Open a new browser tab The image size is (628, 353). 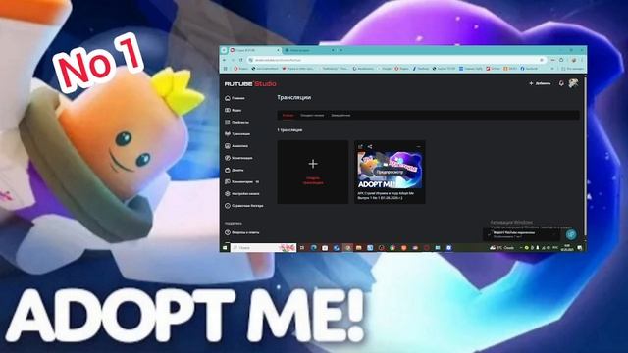[340, 50]
